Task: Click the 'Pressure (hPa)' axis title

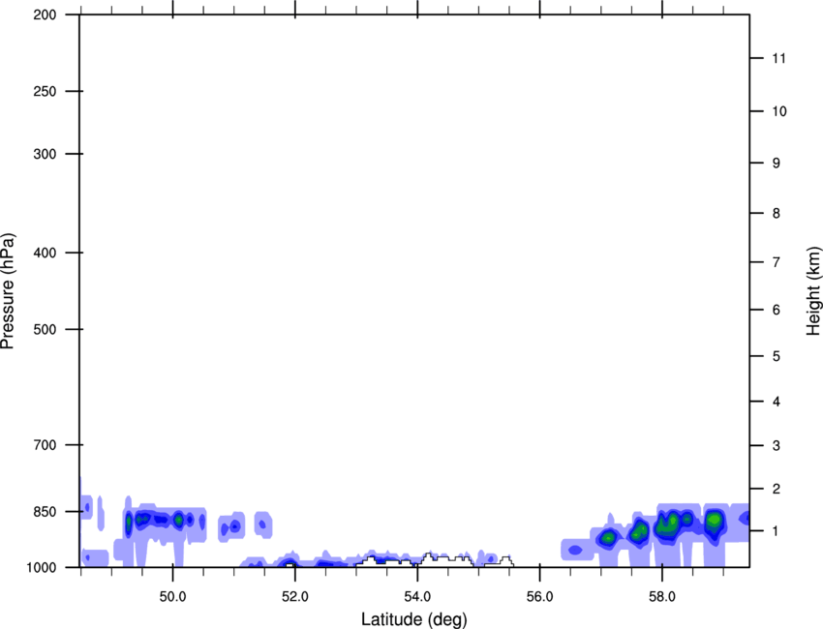Action: point(8,291)
